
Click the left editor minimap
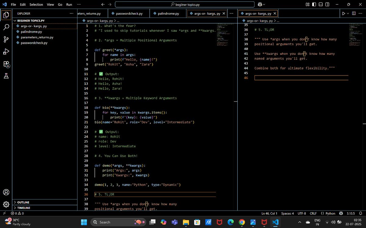pyautogui.click(x=225, y=34)
